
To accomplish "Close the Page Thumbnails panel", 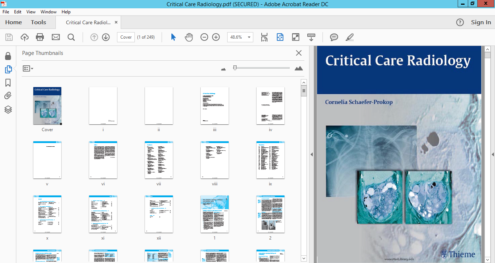I will [299, 53].
